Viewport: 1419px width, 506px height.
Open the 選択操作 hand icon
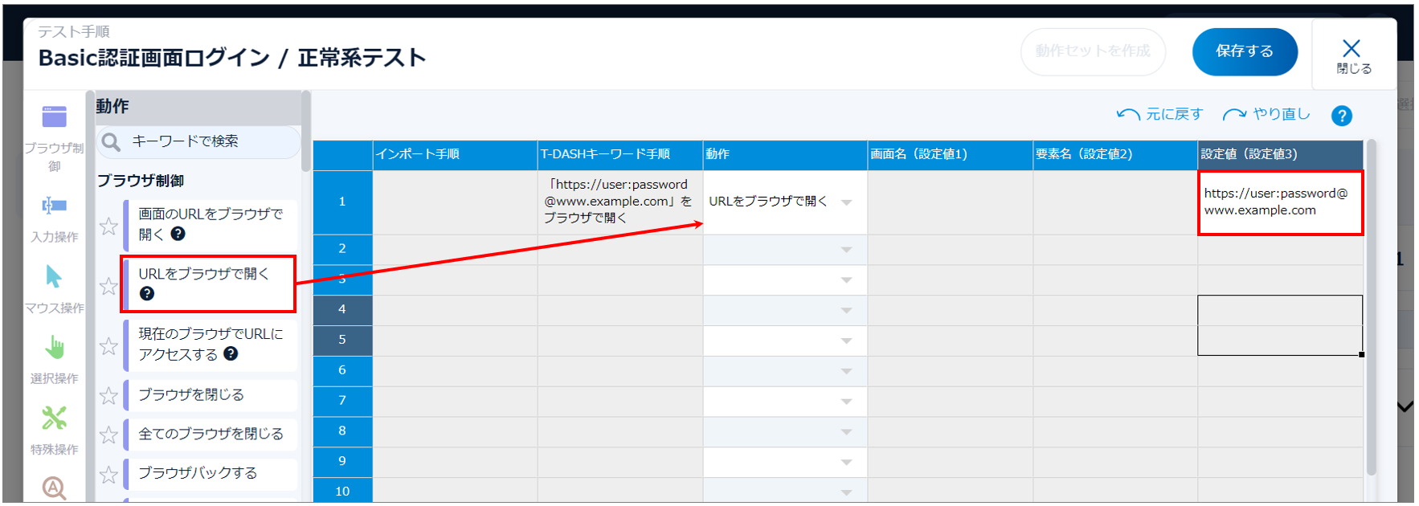tap(54, 348)
